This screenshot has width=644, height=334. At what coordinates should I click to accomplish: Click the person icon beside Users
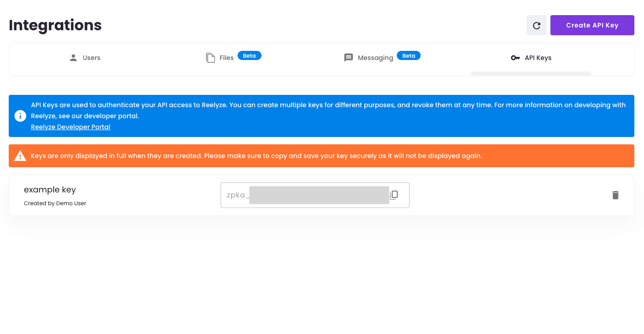click(x=73, y=58)
